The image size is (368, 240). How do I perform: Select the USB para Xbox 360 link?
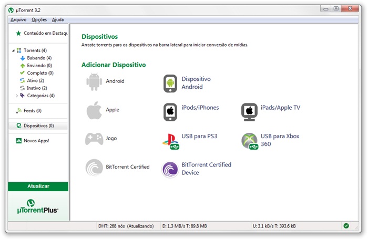[x=280, y=140]
